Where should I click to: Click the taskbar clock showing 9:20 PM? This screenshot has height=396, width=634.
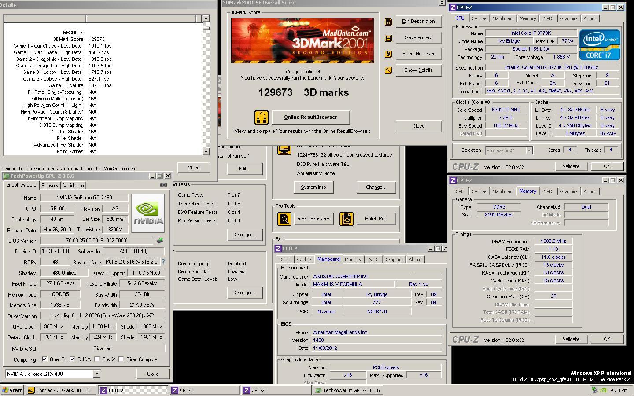[619, 390]
